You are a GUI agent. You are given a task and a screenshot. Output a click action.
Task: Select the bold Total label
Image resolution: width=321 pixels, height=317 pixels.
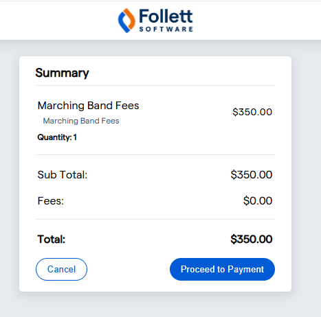pos(52,239)
